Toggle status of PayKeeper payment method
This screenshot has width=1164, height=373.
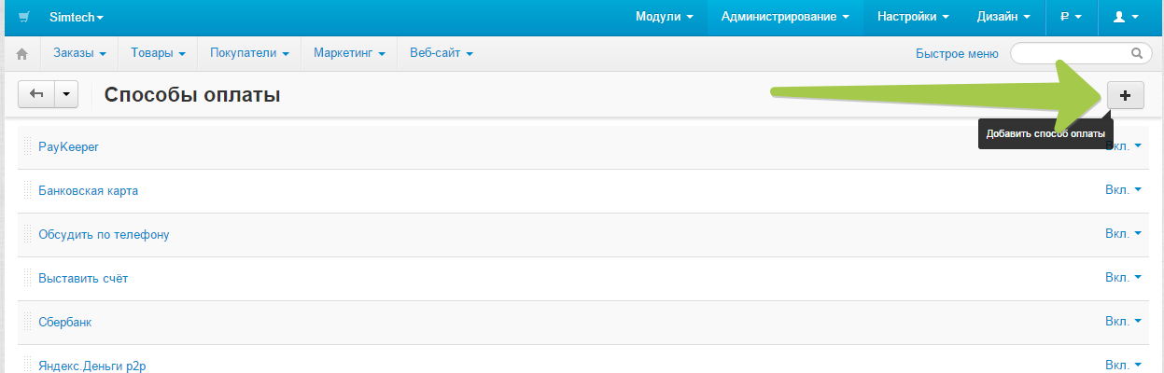(1123, 146)
